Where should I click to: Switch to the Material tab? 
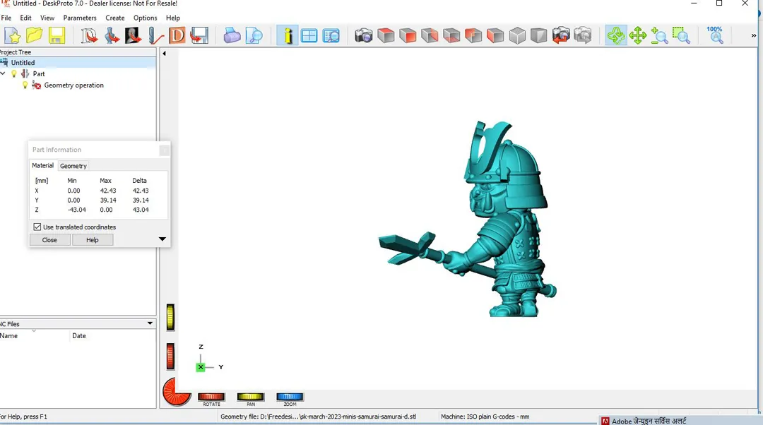pyautogui.click(x=43, y=165)
